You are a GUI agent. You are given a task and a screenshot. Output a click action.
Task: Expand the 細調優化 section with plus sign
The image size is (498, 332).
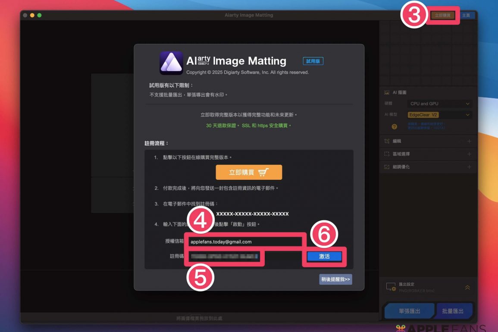[x=469, y=167]
